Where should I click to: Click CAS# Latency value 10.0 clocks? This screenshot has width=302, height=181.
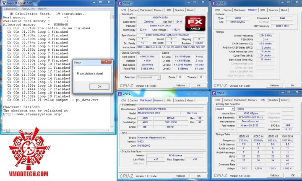click(x=266, y=44)
